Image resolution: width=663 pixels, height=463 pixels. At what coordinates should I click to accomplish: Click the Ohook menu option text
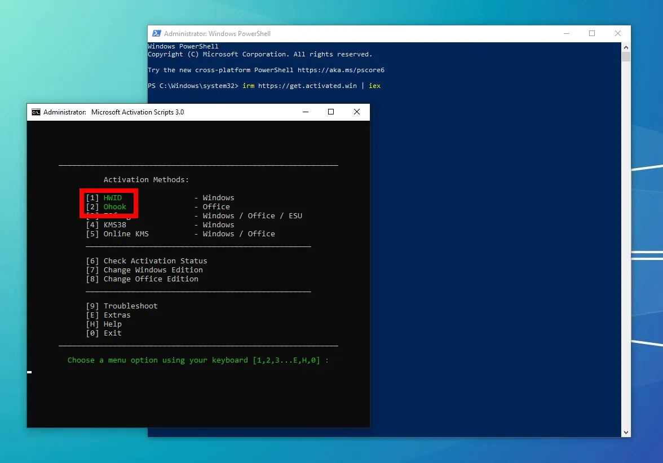click(x=114, y=207)
